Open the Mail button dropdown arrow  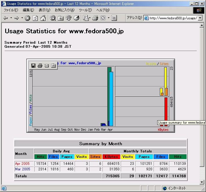(90, 18)
